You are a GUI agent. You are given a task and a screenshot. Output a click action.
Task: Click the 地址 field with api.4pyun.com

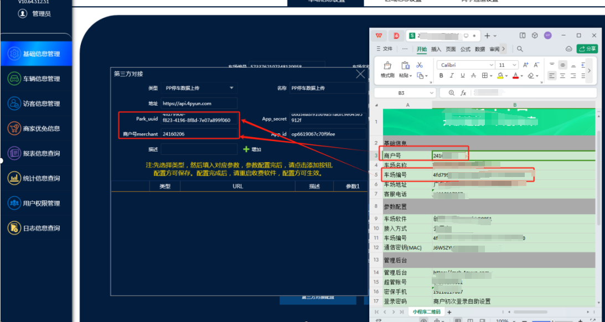click(199, 103)
